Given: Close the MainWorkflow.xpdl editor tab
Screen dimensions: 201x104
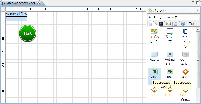Looking at the screenshot, I should click(x=38, y=3).
